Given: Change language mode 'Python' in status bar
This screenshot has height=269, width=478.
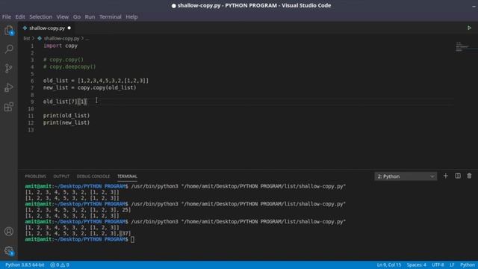Looking at the screenshot, I should pos(468,265).
